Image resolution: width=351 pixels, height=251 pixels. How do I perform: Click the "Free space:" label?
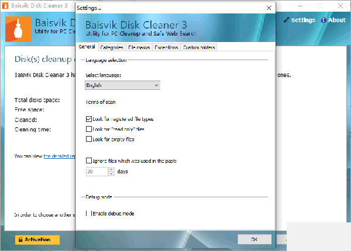29,110
